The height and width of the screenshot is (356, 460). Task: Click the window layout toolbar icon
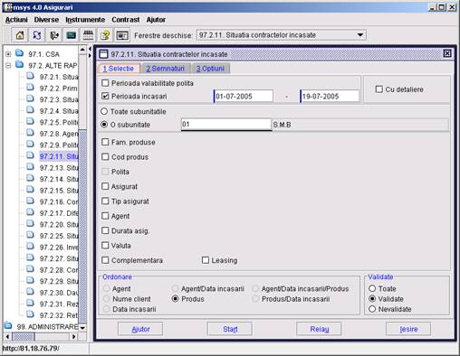[122, 35]
